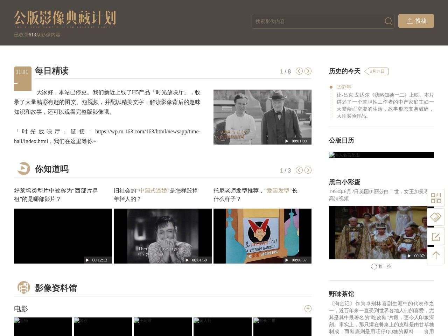Viewport: 448px width, 336px height.
Task: Click the previous arrow for 你知道吗 carousel
Action: tap(299, 170)
